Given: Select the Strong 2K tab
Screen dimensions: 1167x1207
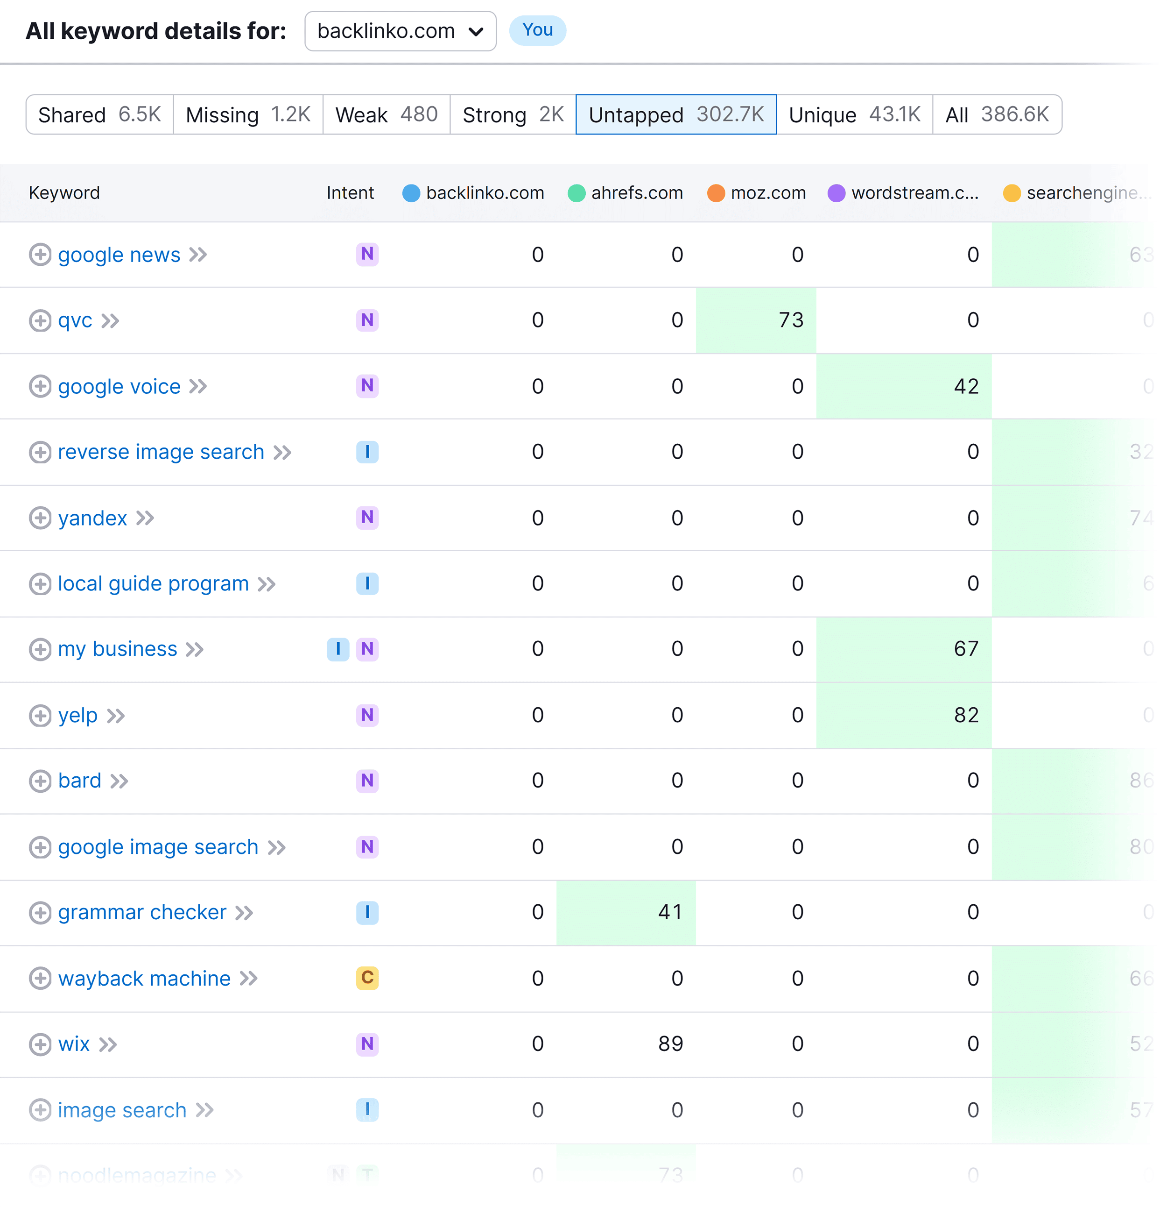Looking at the screenshot, I should pos(513,114).
